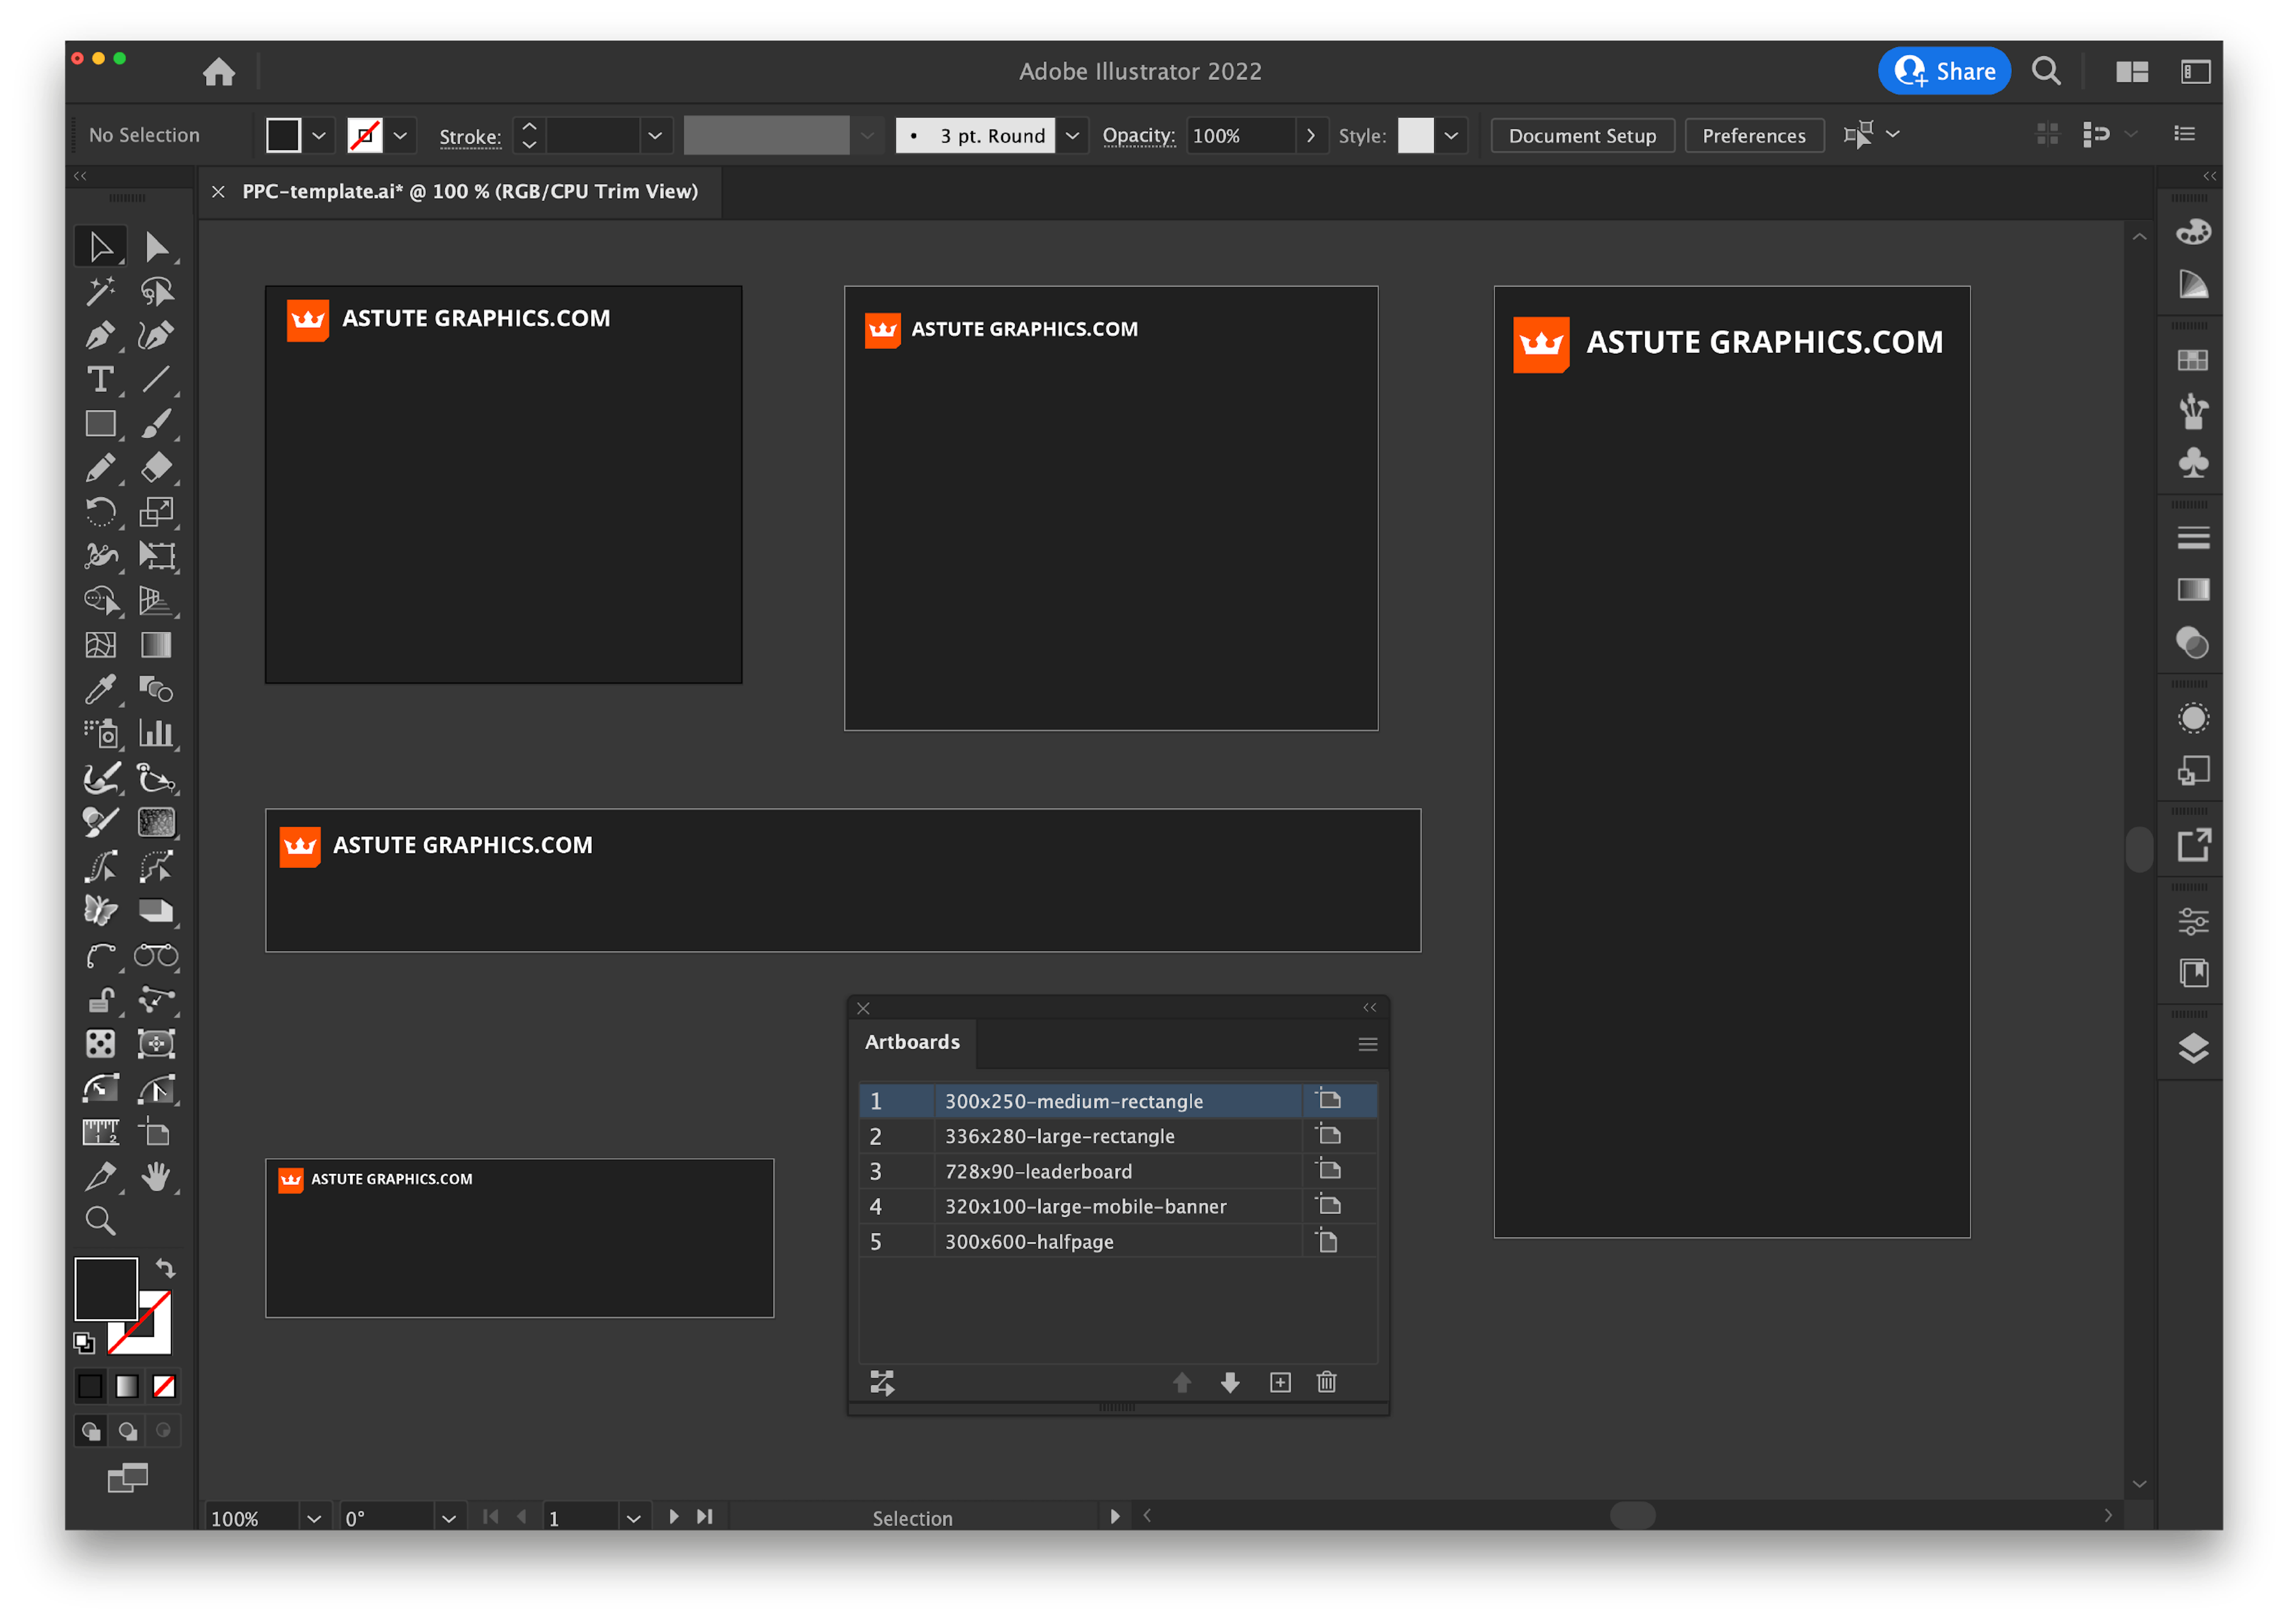The image size is (2291, 1624).
Task: Open the Preferences dialog
Action: (x=1754, y=135)
